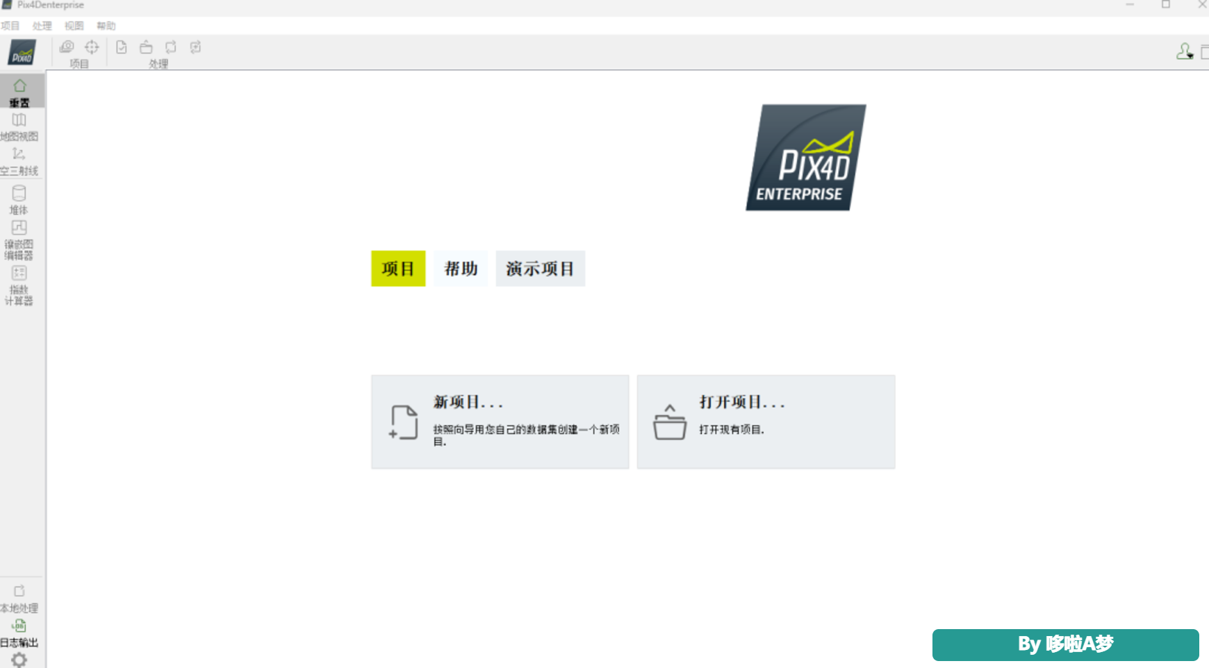Open the 空三射线 ray view
The width and height of the screenshot is (1209, 668).
pos(19,161)
